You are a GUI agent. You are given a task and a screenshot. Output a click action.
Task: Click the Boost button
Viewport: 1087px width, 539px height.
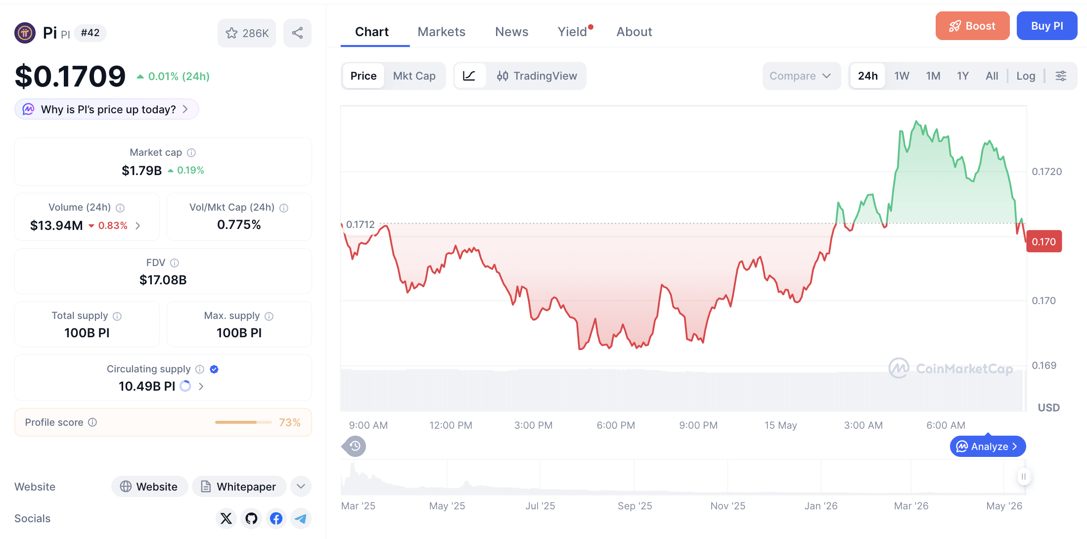972,26
